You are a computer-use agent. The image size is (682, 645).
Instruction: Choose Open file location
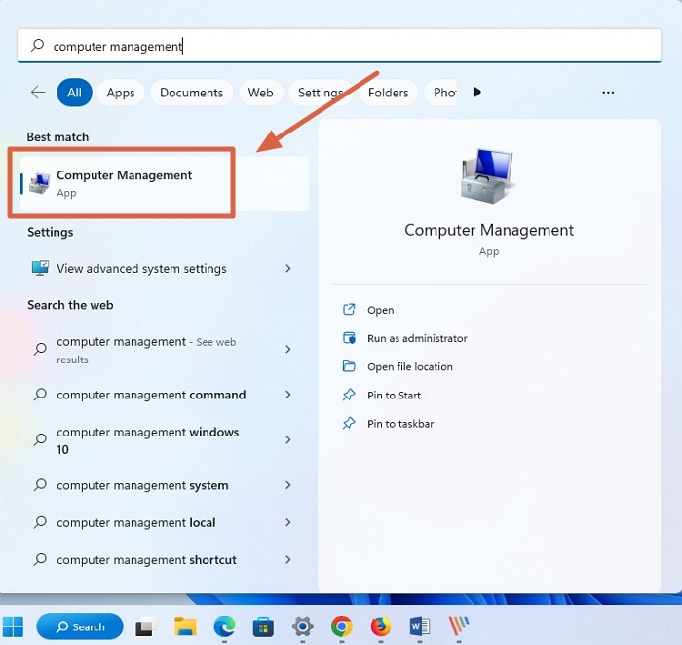[x=410, y=366]
